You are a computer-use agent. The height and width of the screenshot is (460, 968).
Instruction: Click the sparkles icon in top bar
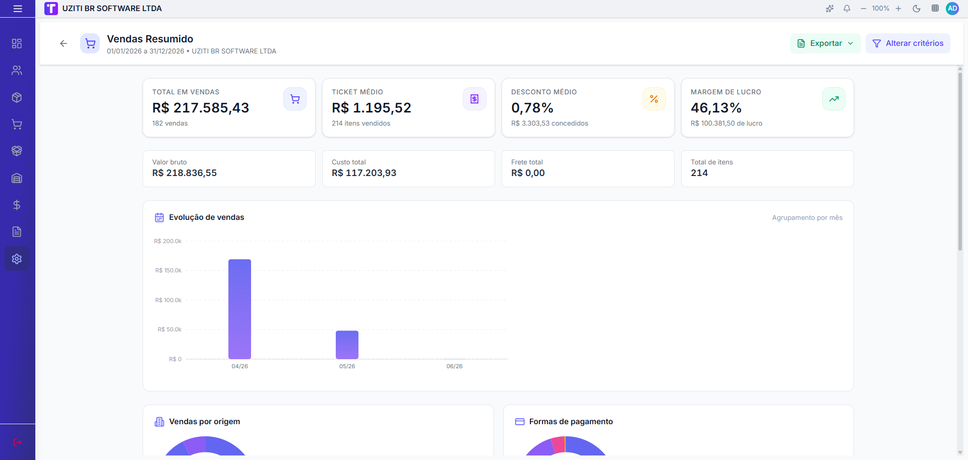tap(830, 9)
